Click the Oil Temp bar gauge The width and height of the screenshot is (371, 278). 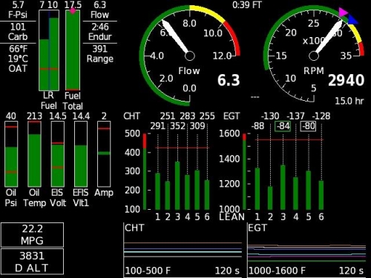tap(34, 153)
